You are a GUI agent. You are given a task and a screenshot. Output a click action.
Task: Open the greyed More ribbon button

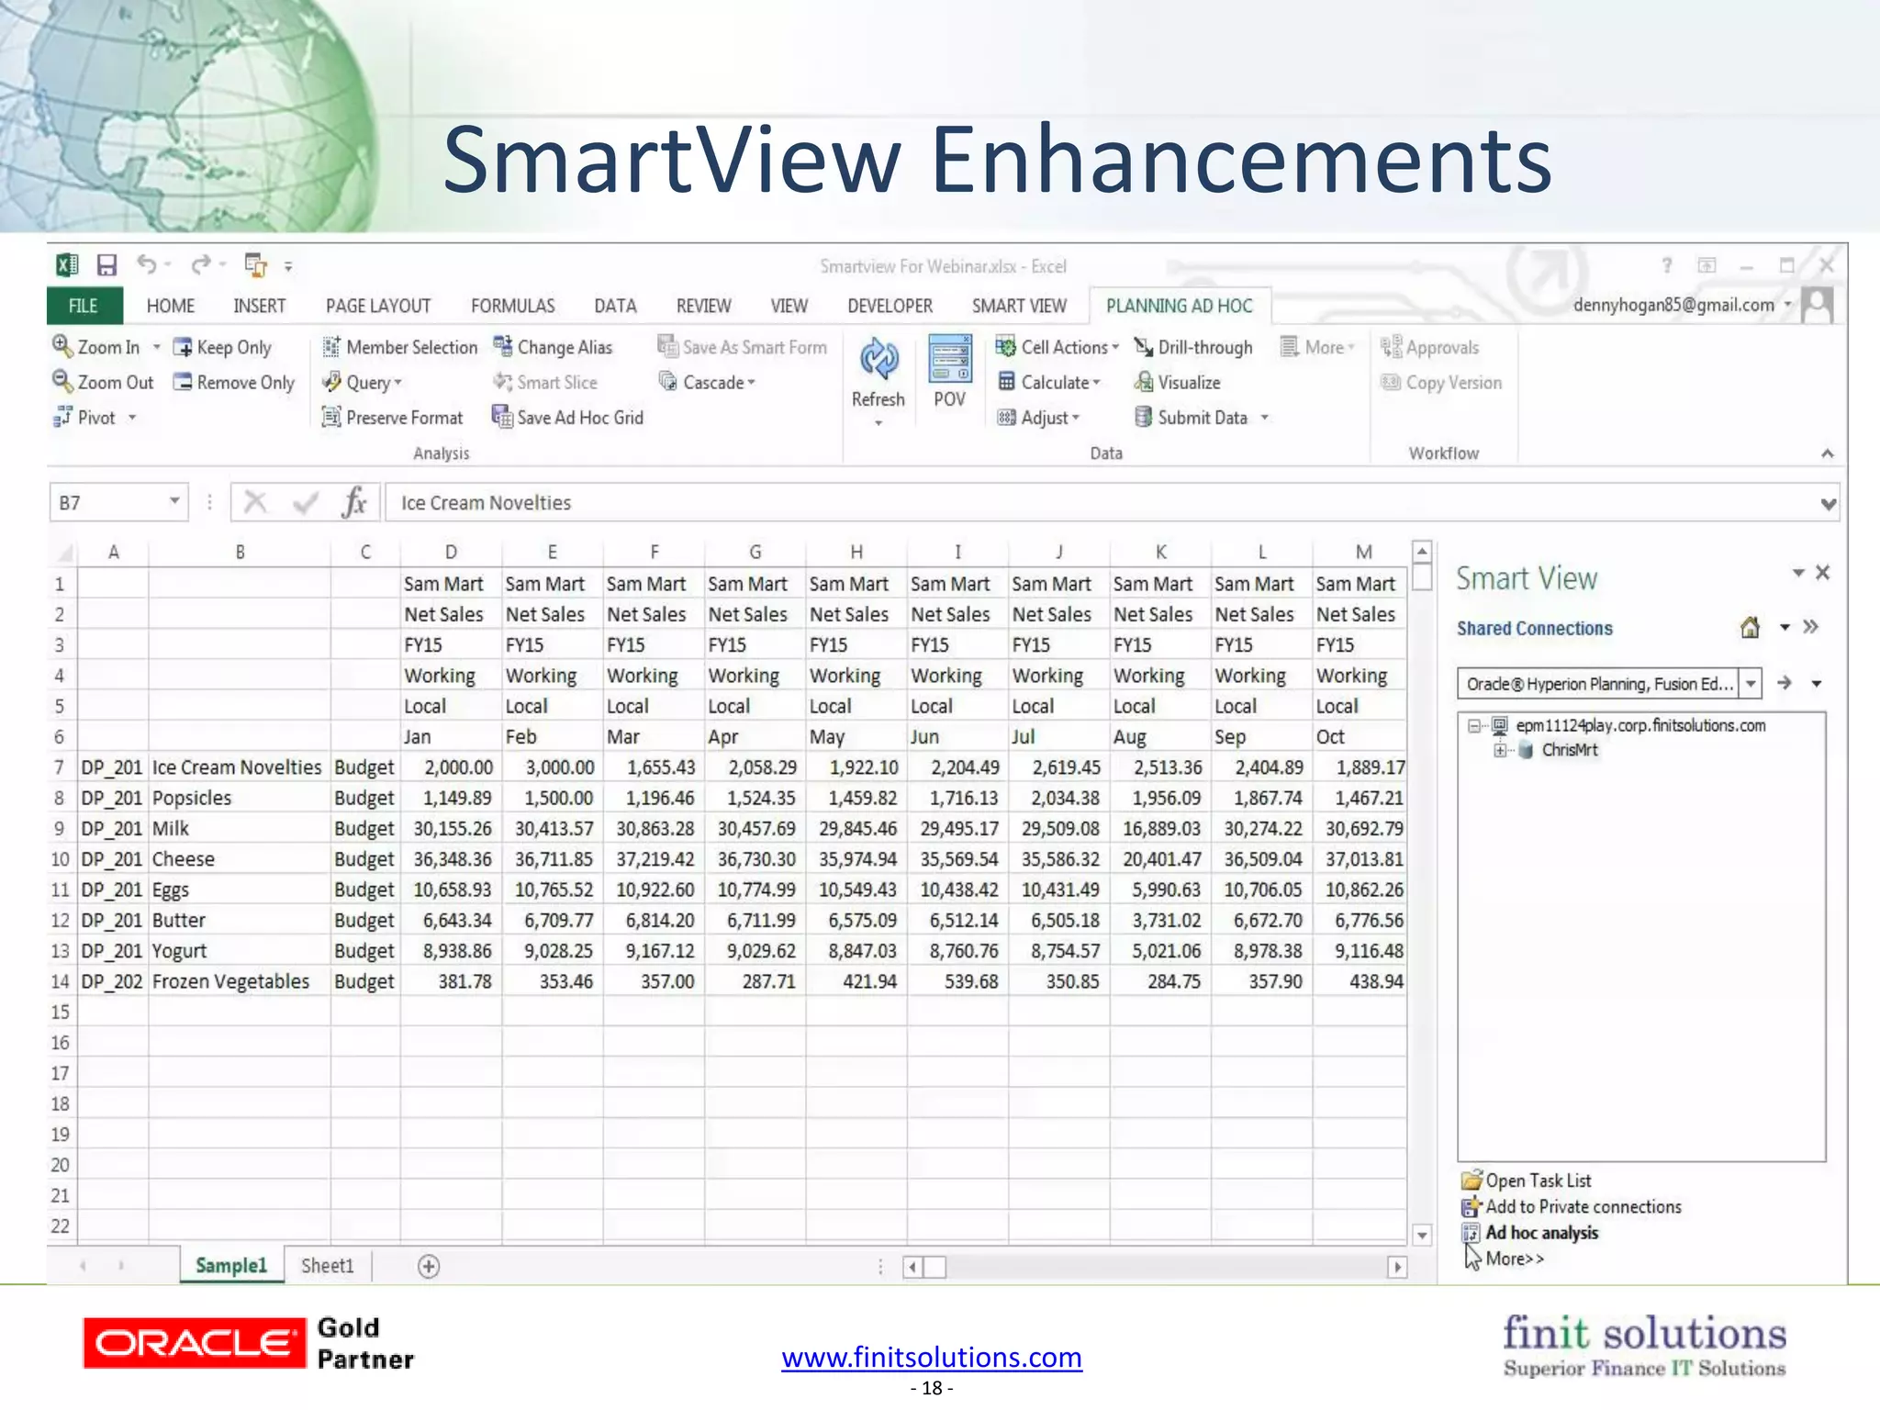click(x=1318, y=347)
